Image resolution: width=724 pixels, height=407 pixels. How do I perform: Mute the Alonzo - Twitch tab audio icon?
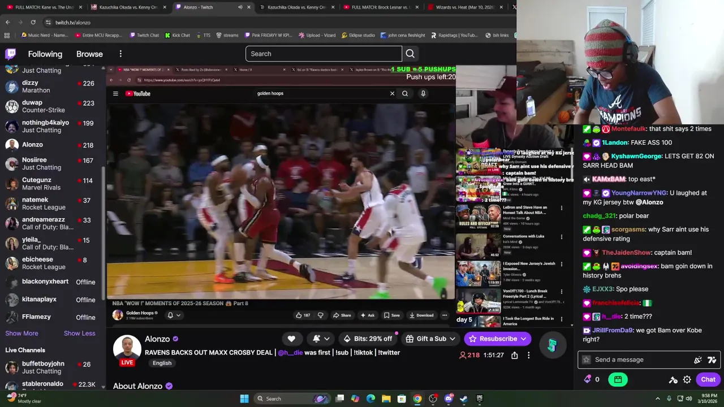tap(240, 7)
